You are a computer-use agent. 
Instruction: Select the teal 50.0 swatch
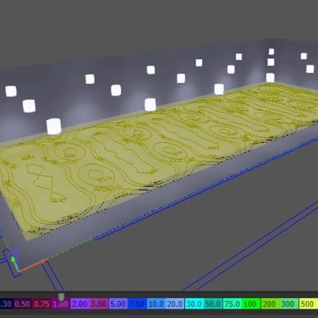coord(213,304)
